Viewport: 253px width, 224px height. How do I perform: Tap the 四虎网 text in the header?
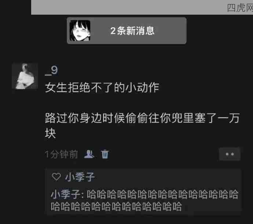pos(240,8)
